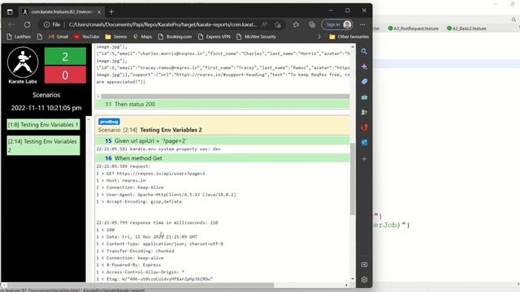Open the Edge sidebar search icon

tap(364, 51)
